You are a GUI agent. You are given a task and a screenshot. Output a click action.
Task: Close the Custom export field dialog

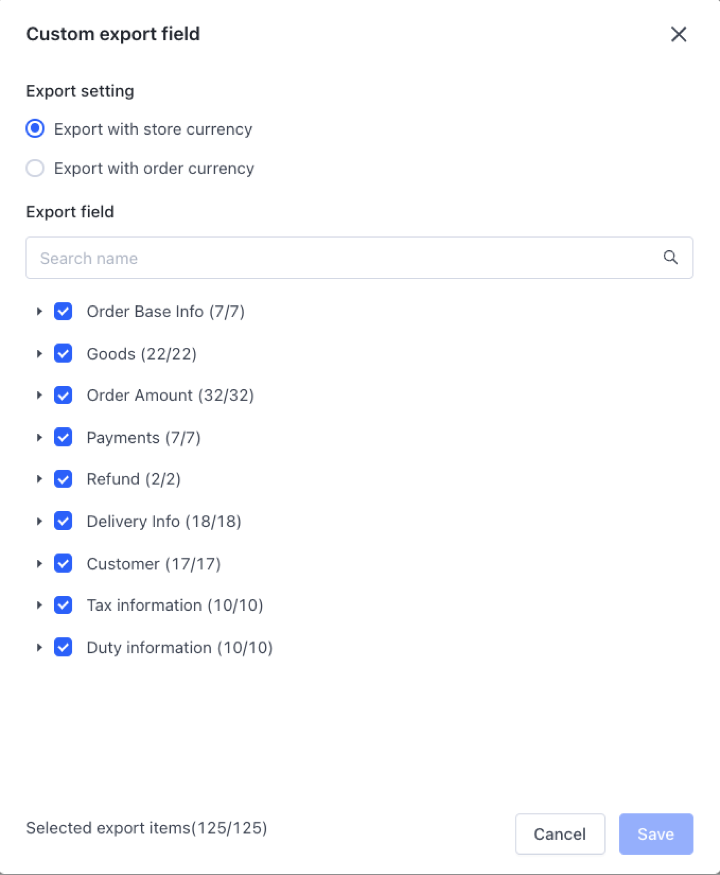[678, 34]
